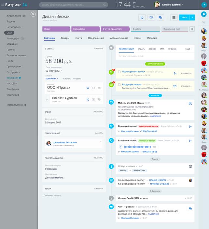Open pipeline stage settings gear icon
This screenshot has width=209, height=229.
(x=192, y=29)
